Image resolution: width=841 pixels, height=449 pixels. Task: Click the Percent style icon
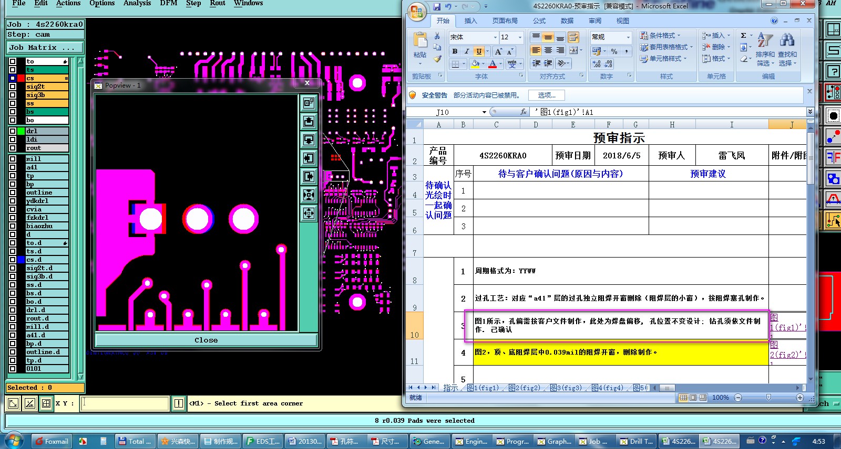614,51
